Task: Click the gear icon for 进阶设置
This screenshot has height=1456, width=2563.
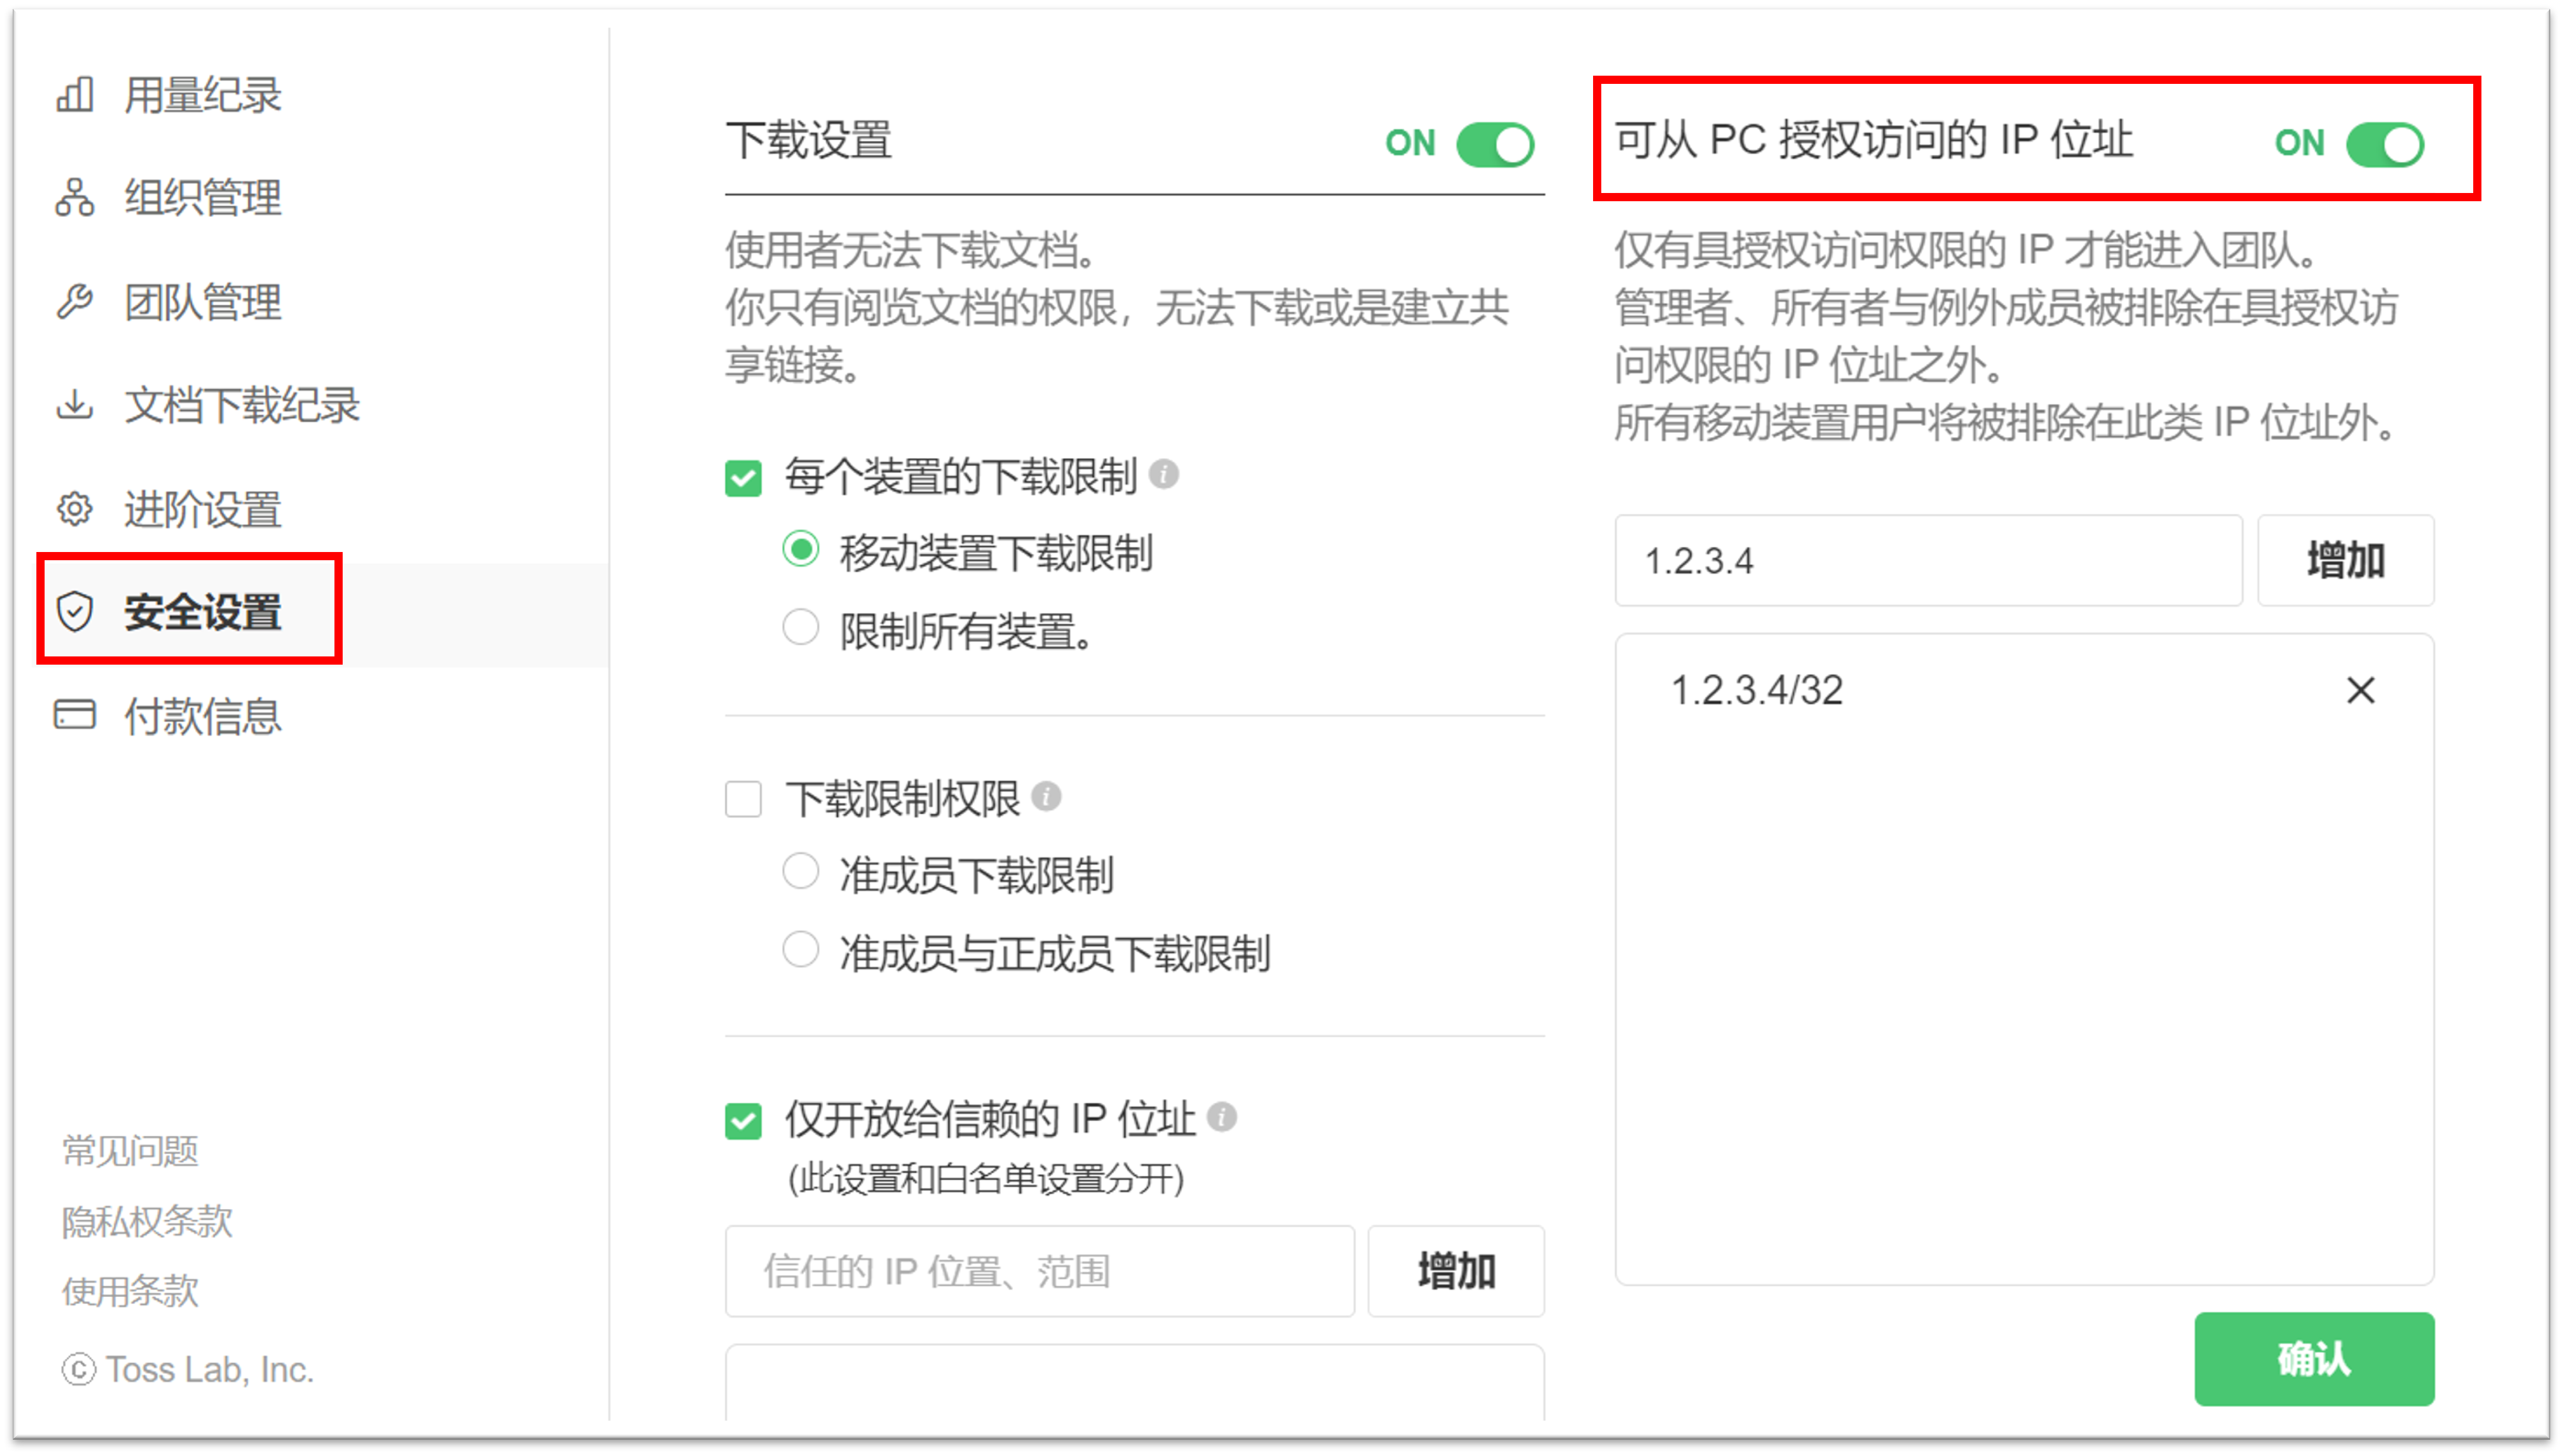Action: (75, 509)
